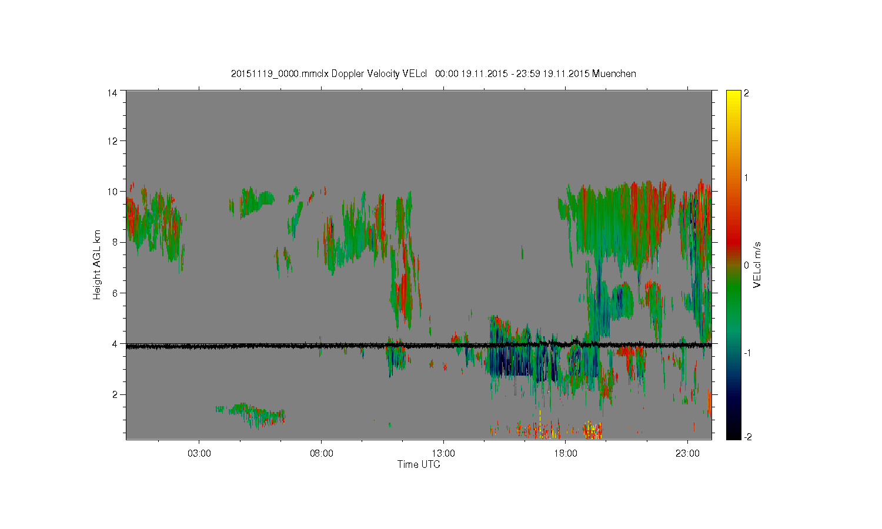Click the colorbar tick label -1
Viewport: 882px width, 529px height.
coord(747,353)
